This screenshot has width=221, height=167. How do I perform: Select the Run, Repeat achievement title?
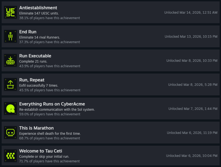pyautogui.click(x=32, y=80)
